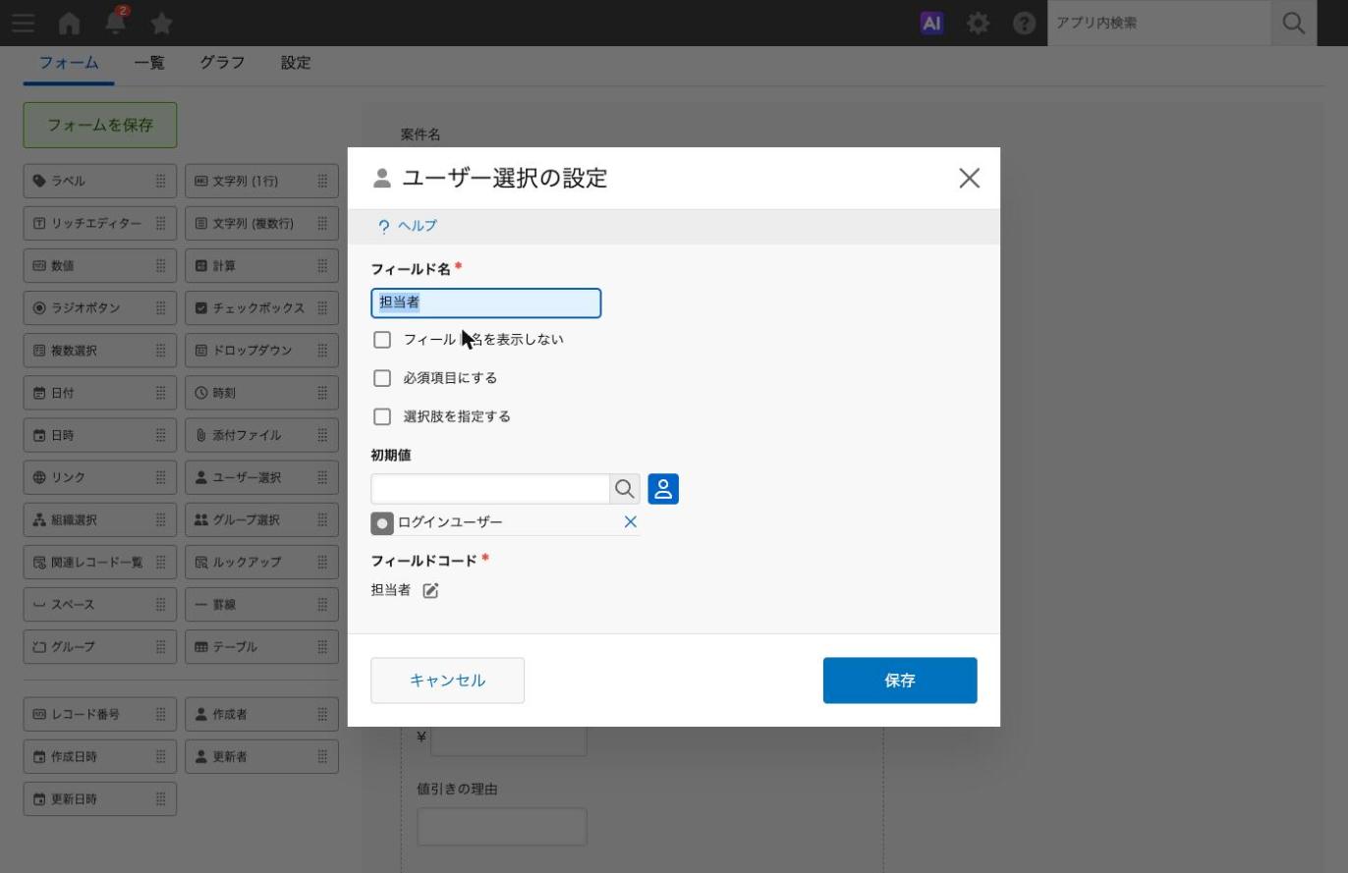Click the 初期値 search input

point(490,489)
